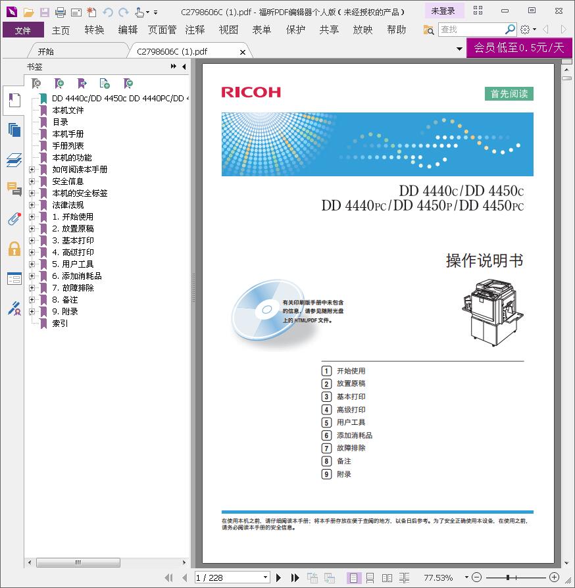Select the 索引 bookmark
The height and width of the screenshot is (588, 575).
coord(60,323)
